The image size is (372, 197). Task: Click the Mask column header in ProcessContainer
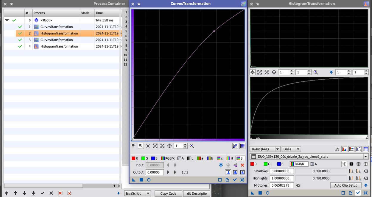point(87,13)
